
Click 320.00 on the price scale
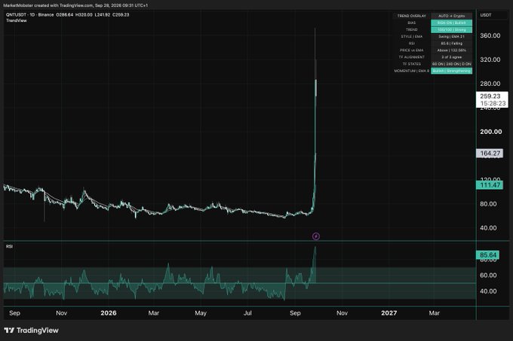pyautogui.click(x=490, y=59)
